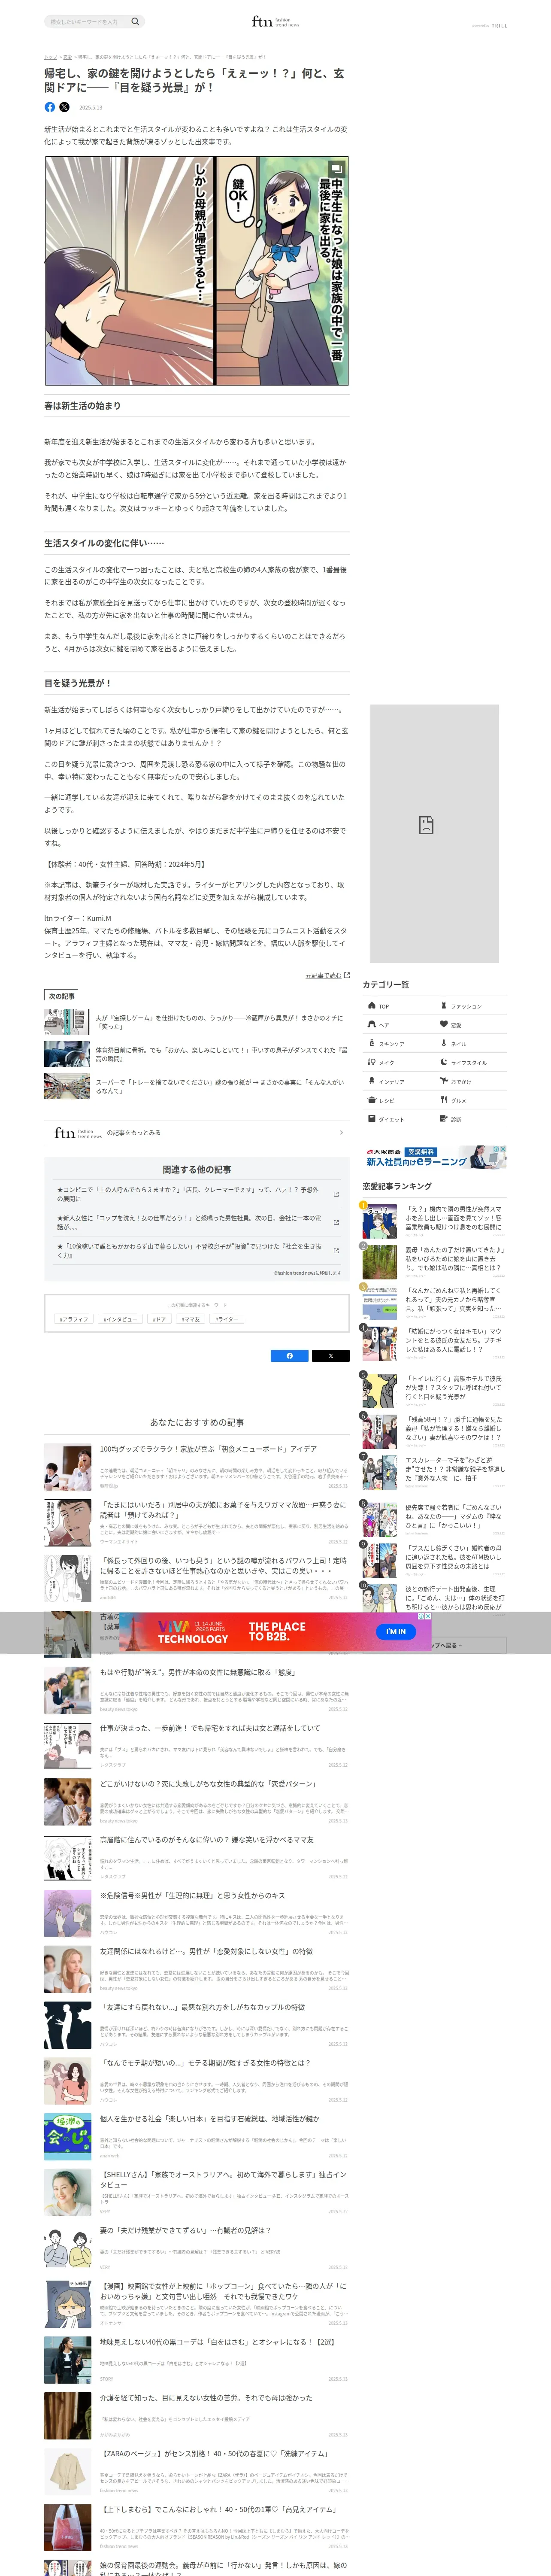Screen dimensions: 551x2576
Task: Open the トップ breadcrumb link
Action: coord(50,57)
